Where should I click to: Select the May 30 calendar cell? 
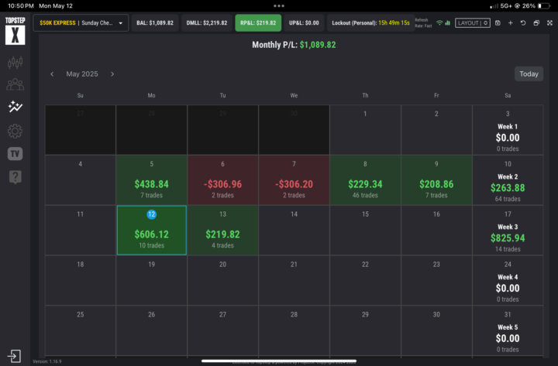coord(436,330)
